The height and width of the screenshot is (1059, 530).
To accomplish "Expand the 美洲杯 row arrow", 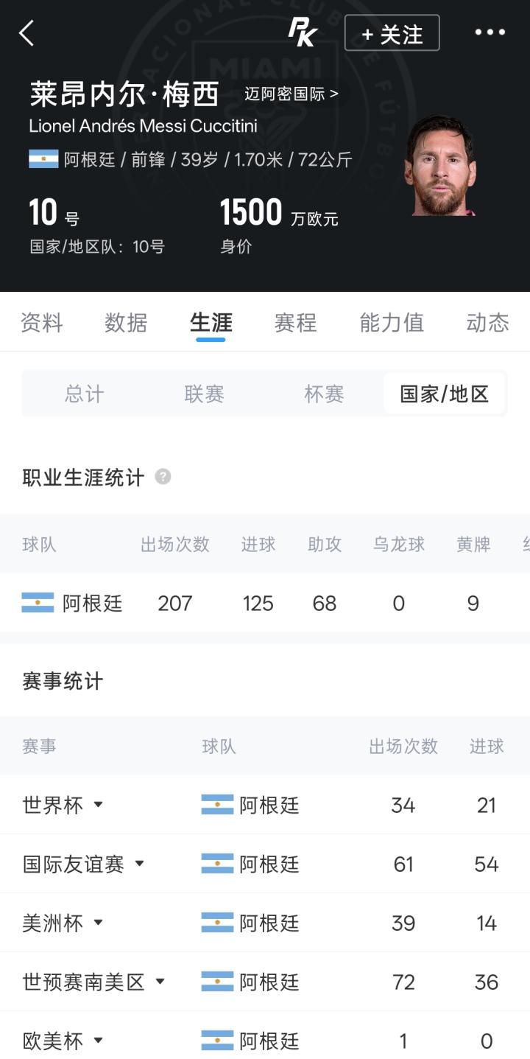I will tap(98, 923).
